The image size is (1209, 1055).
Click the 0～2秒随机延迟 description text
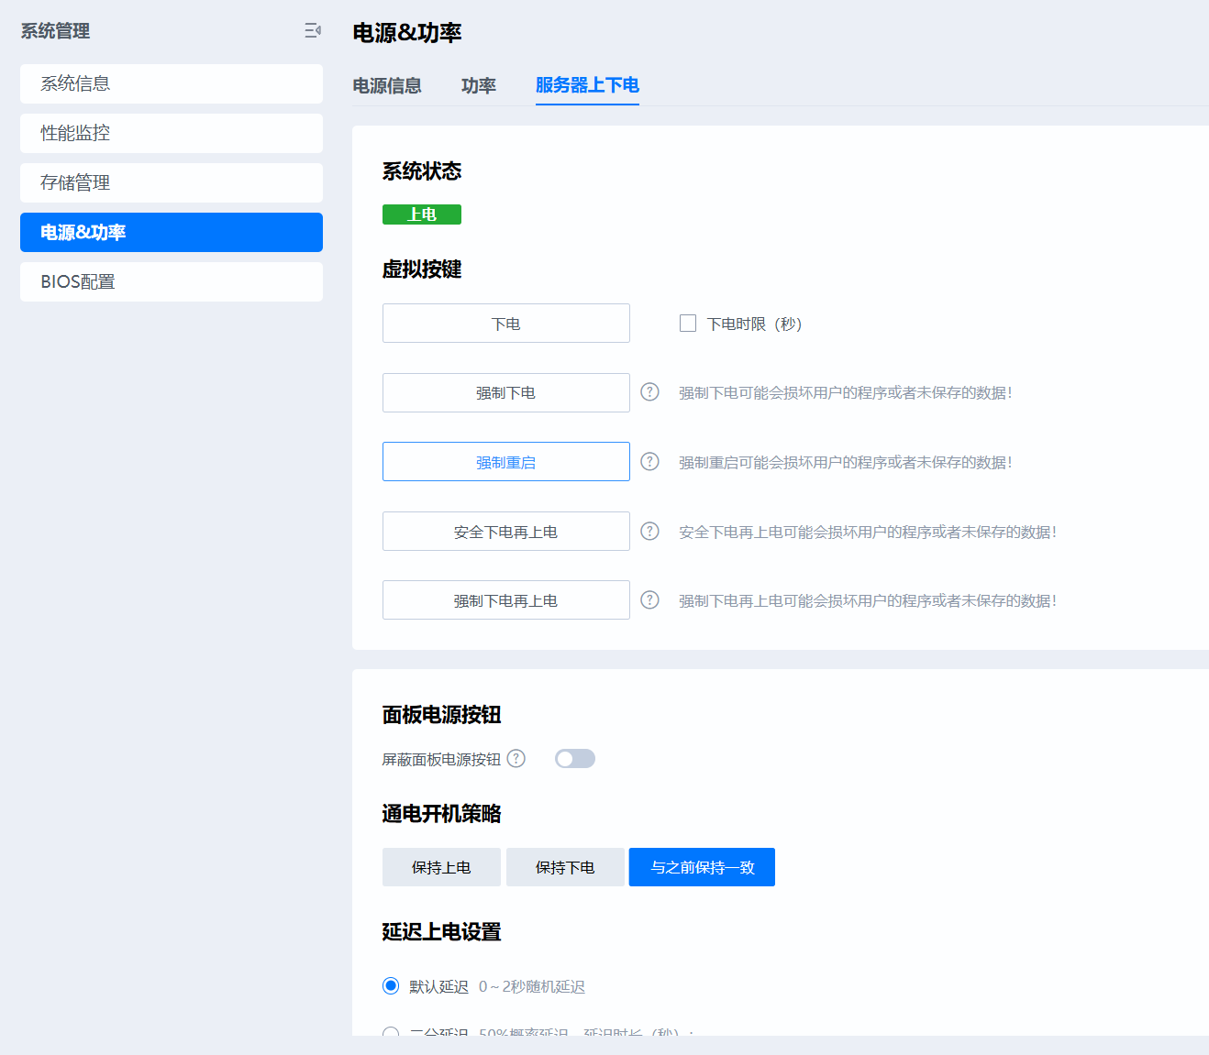(x=532, y=986)
